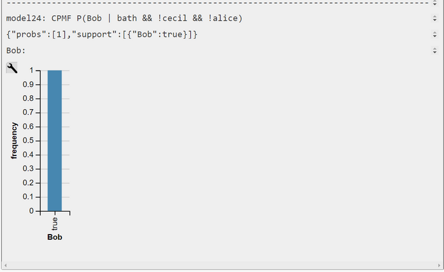Click the 'frequency' y-axis title
Image resolution: width=444 pixels, height=272 pixels.
click(x=14, y=141)
